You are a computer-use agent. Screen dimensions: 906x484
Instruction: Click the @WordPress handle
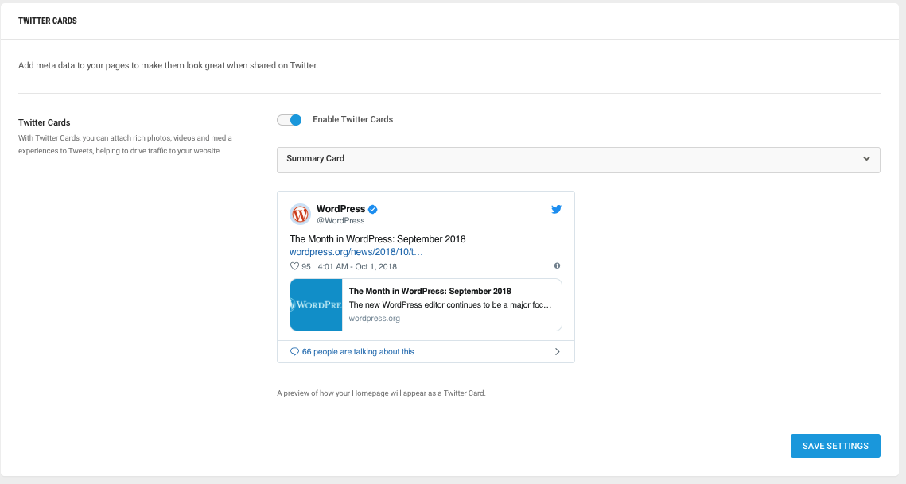coord(340,221)
